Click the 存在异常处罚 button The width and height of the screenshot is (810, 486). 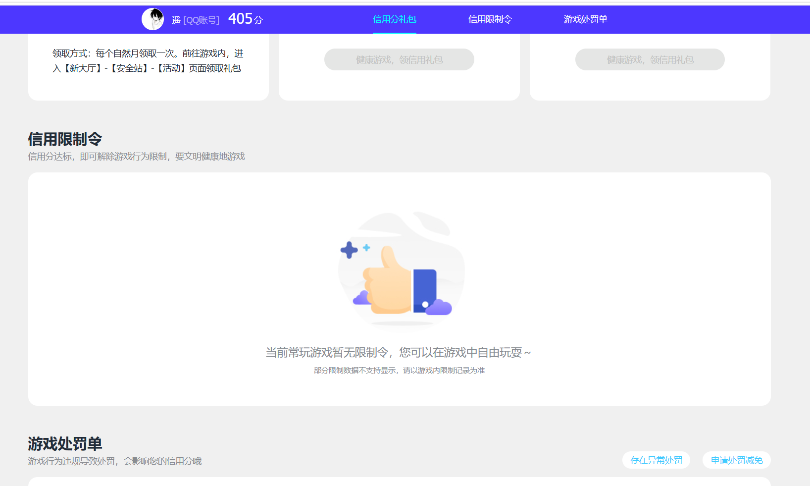pos(656,460)
